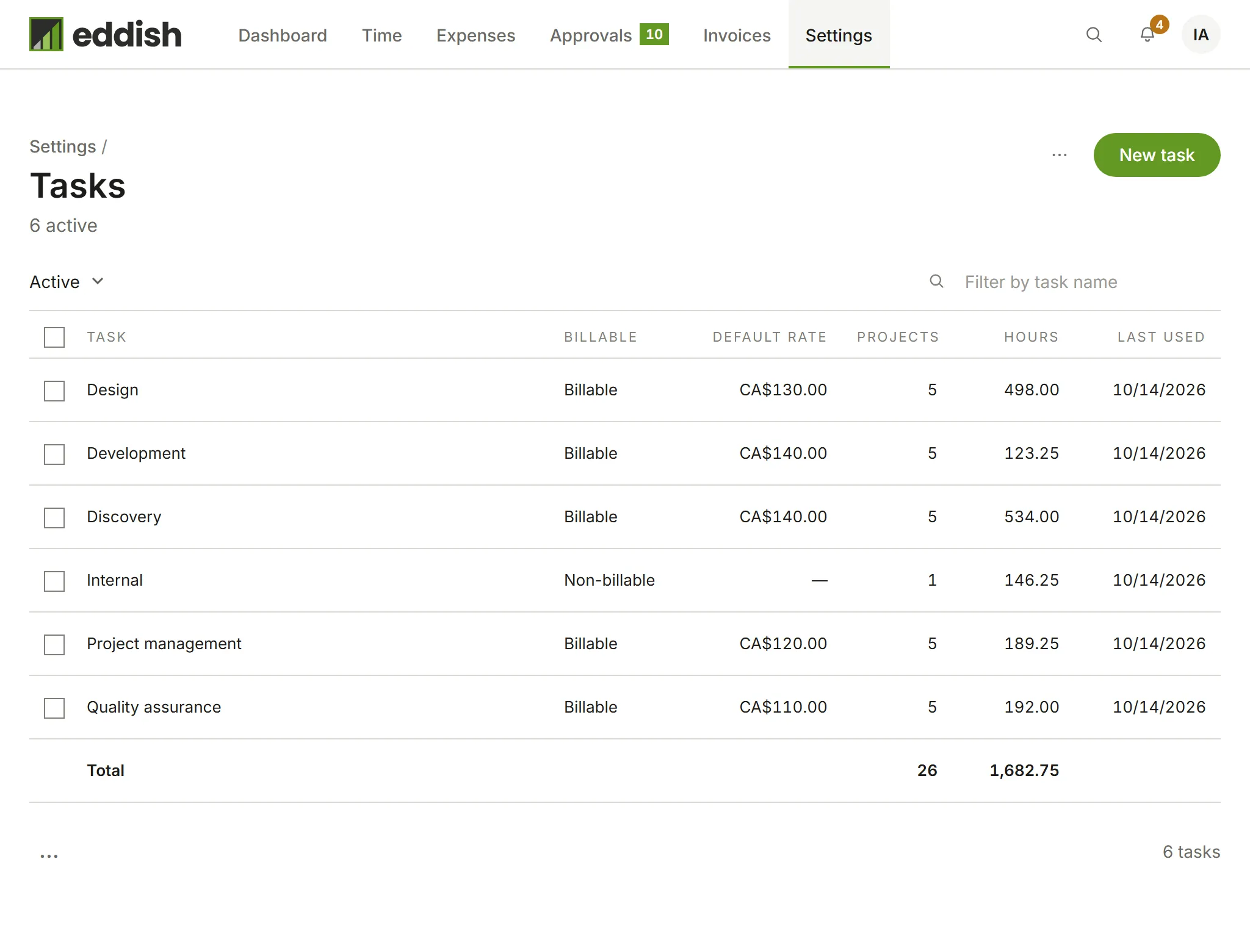Sort by the HOURS column header

point(1031,337)
